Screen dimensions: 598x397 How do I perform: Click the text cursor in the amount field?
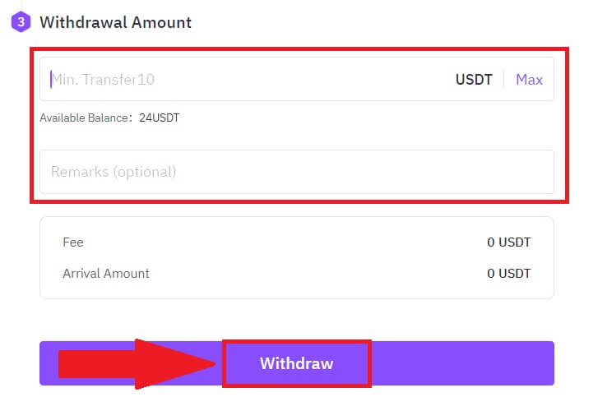click(51, 80)
